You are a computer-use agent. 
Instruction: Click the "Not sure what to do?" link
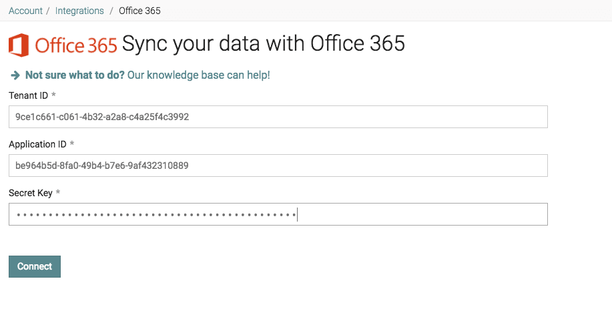75,75
